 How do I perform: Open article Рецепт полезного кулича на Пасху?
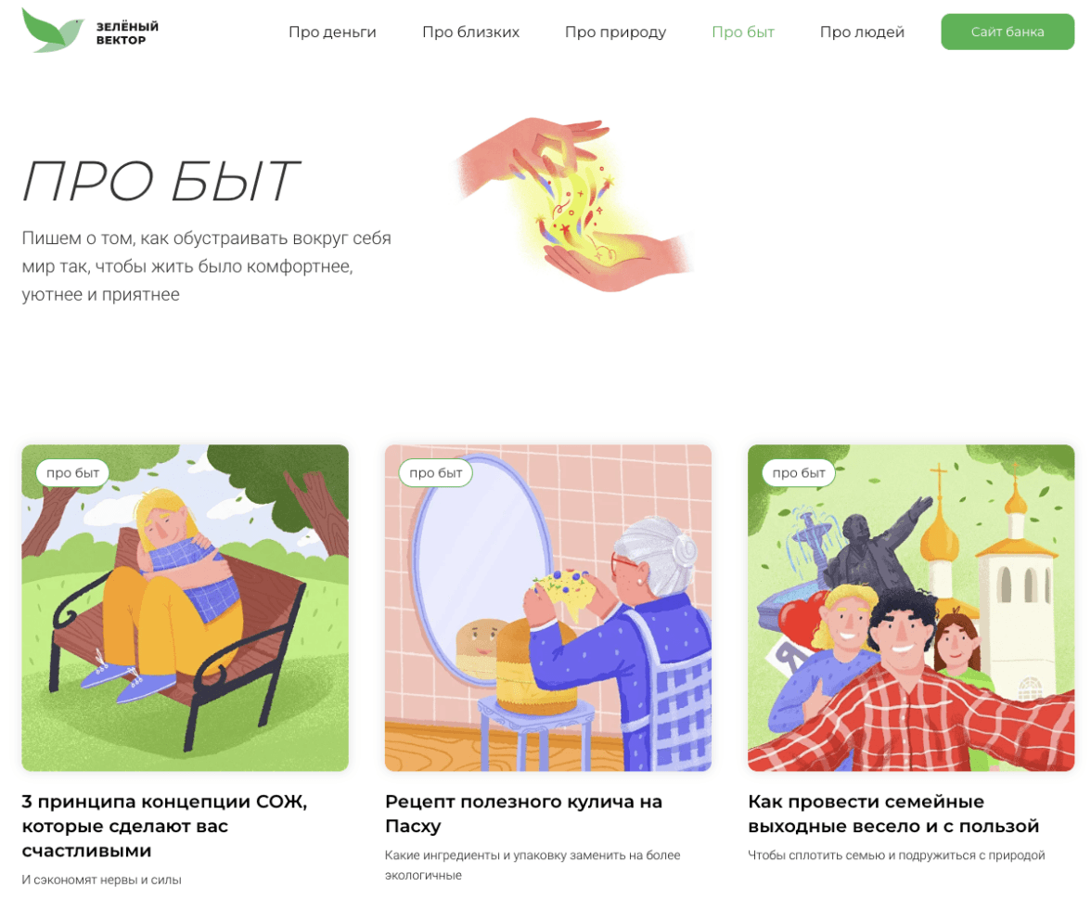click(x=524, y=814)
